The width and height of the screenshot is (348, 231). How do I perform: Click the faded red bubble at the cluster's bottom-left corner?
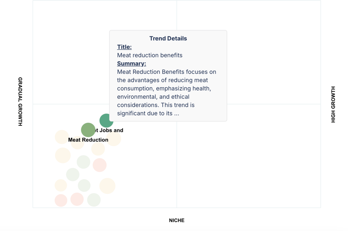point(61,200)
